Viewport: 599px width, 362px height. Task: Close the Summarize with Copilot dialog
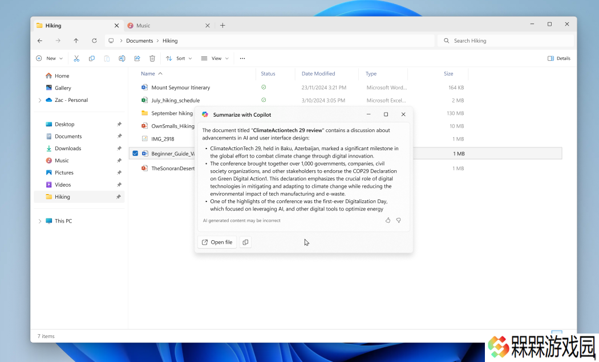coord(403,114)
